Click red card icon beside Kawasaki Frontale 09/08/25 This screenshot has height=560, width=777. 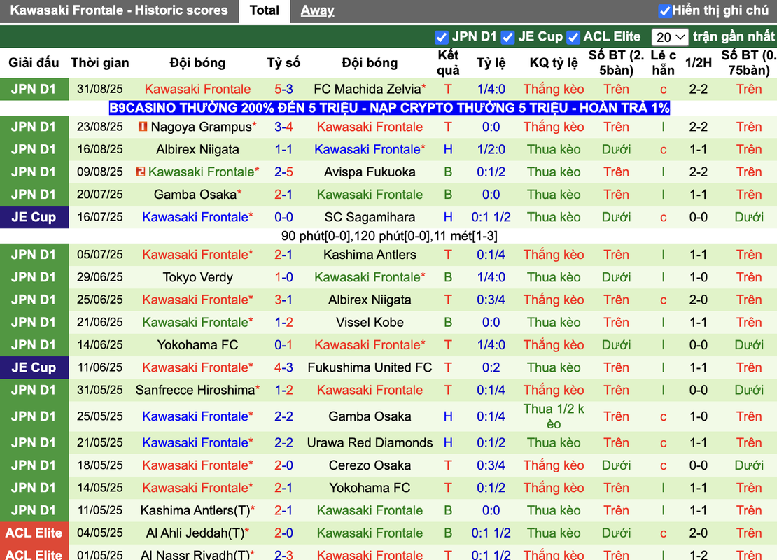[141, 172]
